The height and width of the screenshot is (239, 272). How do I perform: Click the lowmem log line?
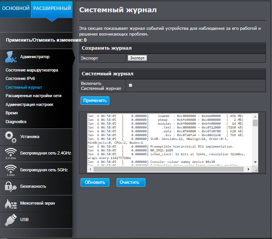[x=165, y=116]
